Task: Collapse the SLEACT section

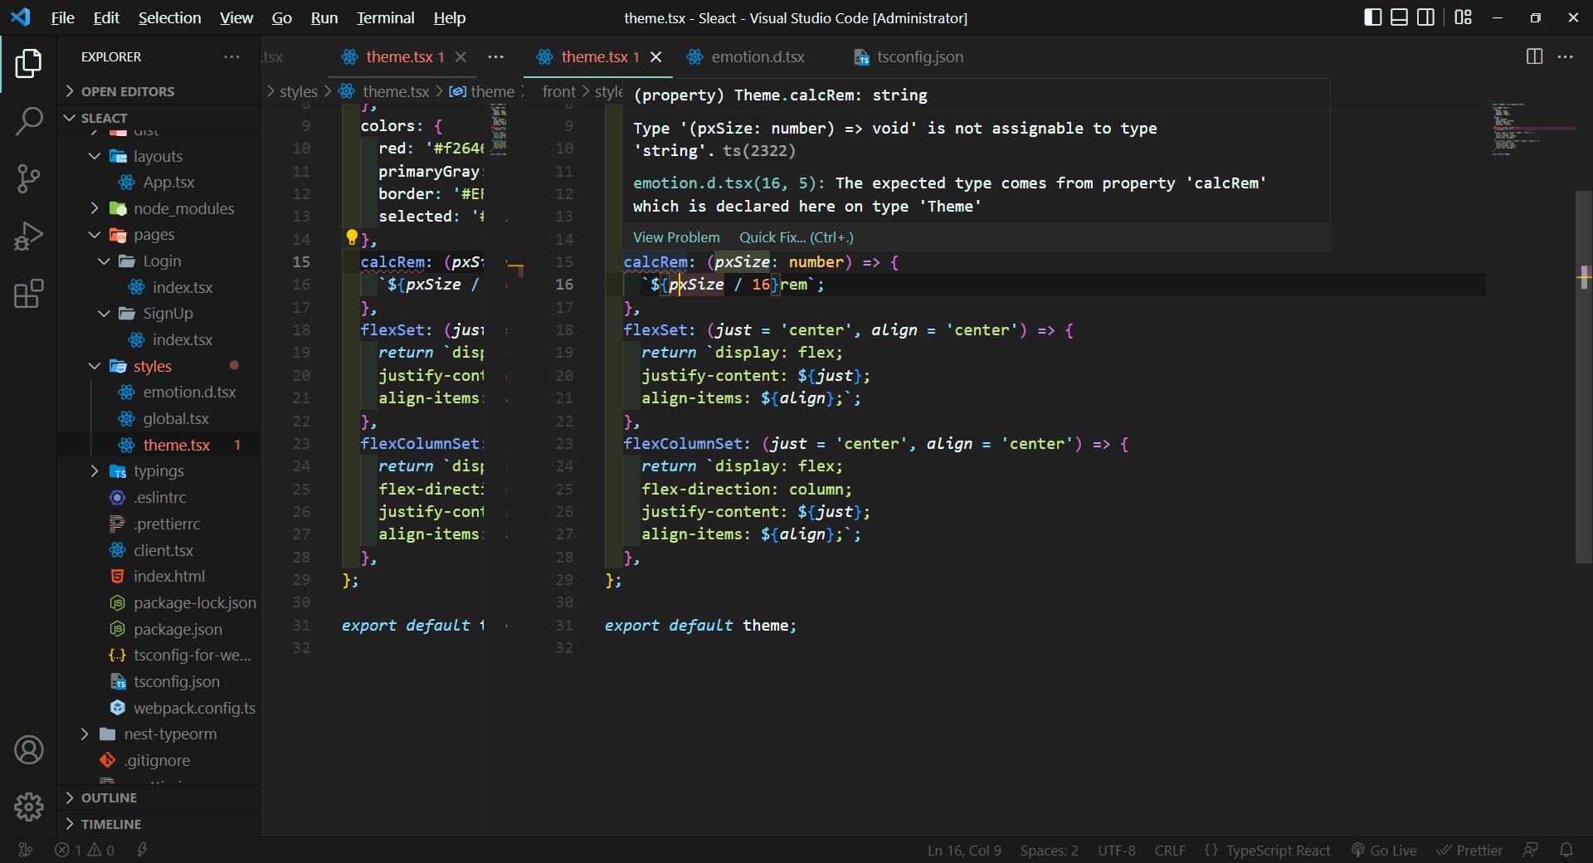Action: click(158, 118)
